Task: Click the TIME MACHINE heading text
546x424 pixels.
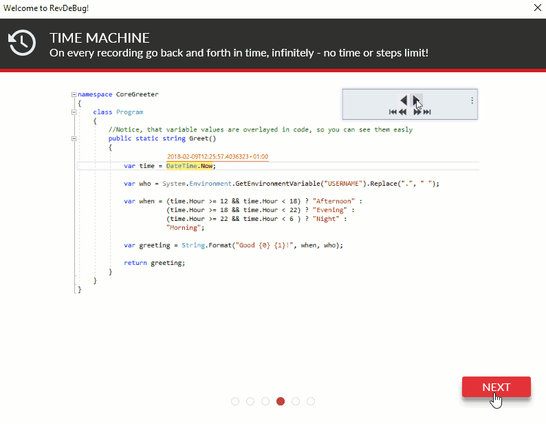Action: point(100,38)
